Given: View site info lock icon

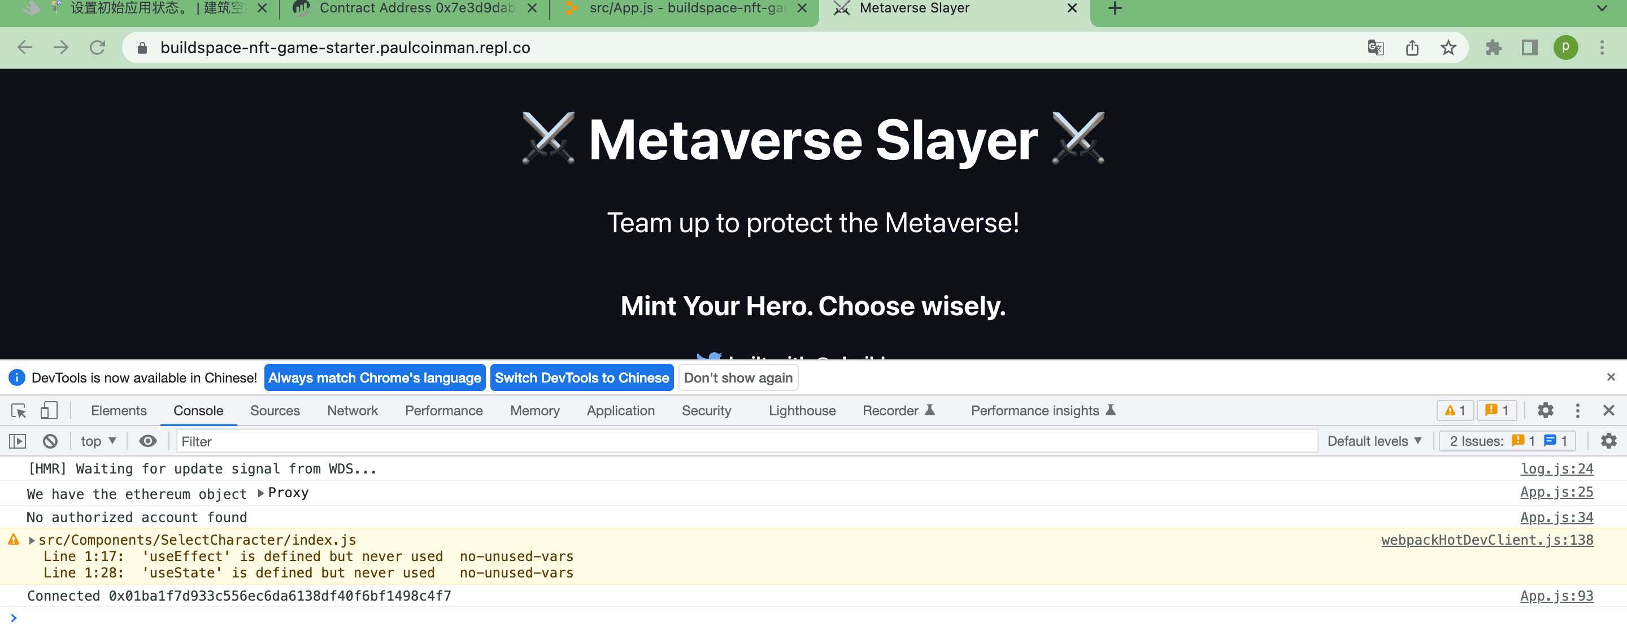Looking at the screenshot, I should pyautogui.click(x=142, y=47).
